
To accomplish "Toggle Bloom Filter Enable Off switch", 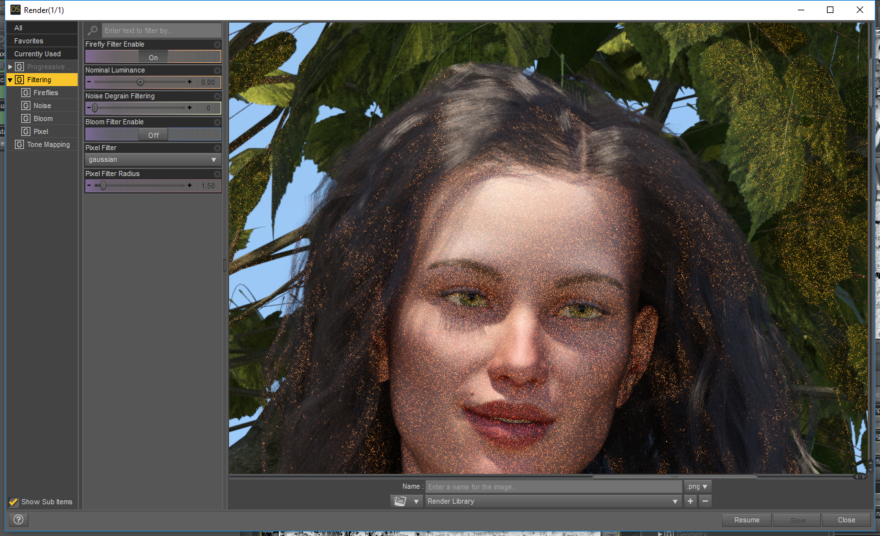I will [x=153, y=135].
